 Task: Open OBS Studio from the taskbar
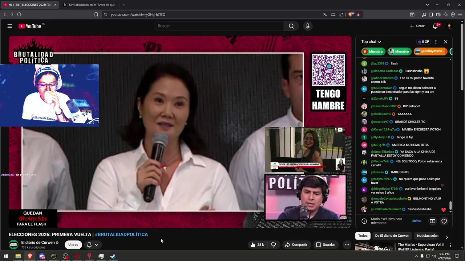point(65,256)
